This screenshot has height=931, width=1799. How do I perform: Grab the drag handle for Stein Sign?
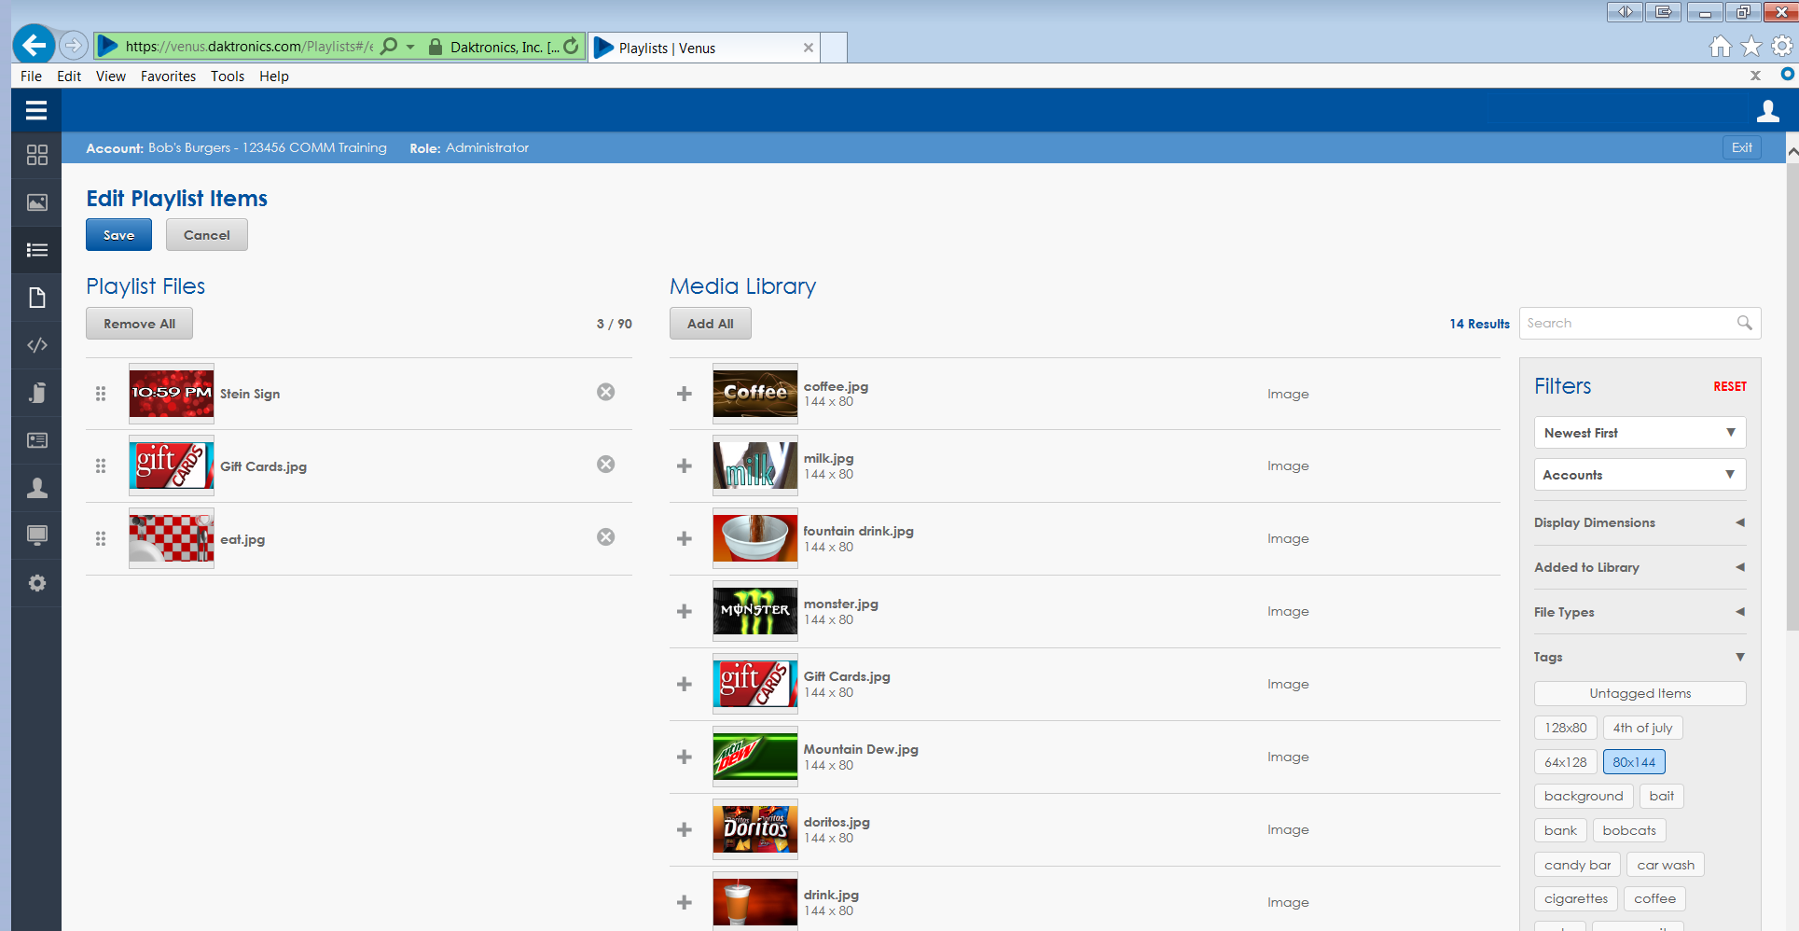(x=101, y=394)
